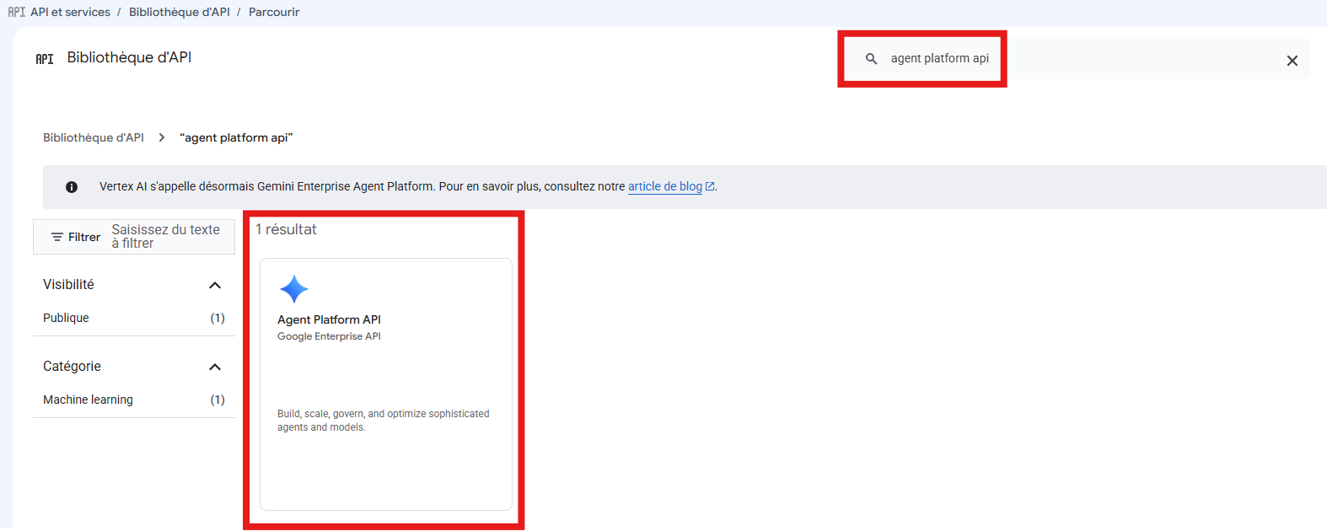This screenshot has width=1327, height=531.
Task: Click the (1) count next to Publique
Action: (218, 318)
